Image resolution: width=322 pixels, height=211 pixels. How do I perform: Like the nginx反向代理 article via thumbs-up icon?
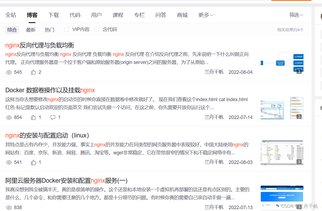(33, 72)
